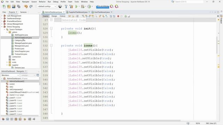Open the Output side panel tab
This screenshot has width=223, height=125.
(221, 19)
